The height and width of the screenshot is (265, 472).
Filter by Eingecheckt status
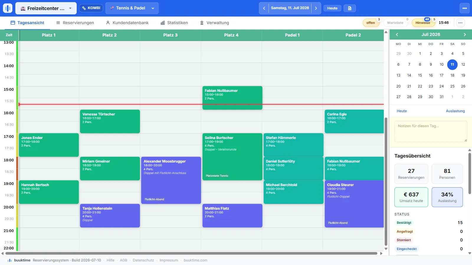pyautogui.click(x=407, y=249)
